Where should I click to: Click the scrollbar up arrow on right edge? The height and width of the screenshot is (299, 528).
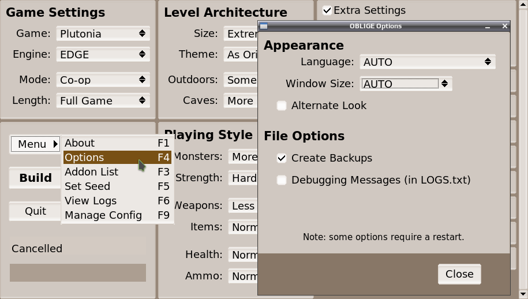pos(523,5)
